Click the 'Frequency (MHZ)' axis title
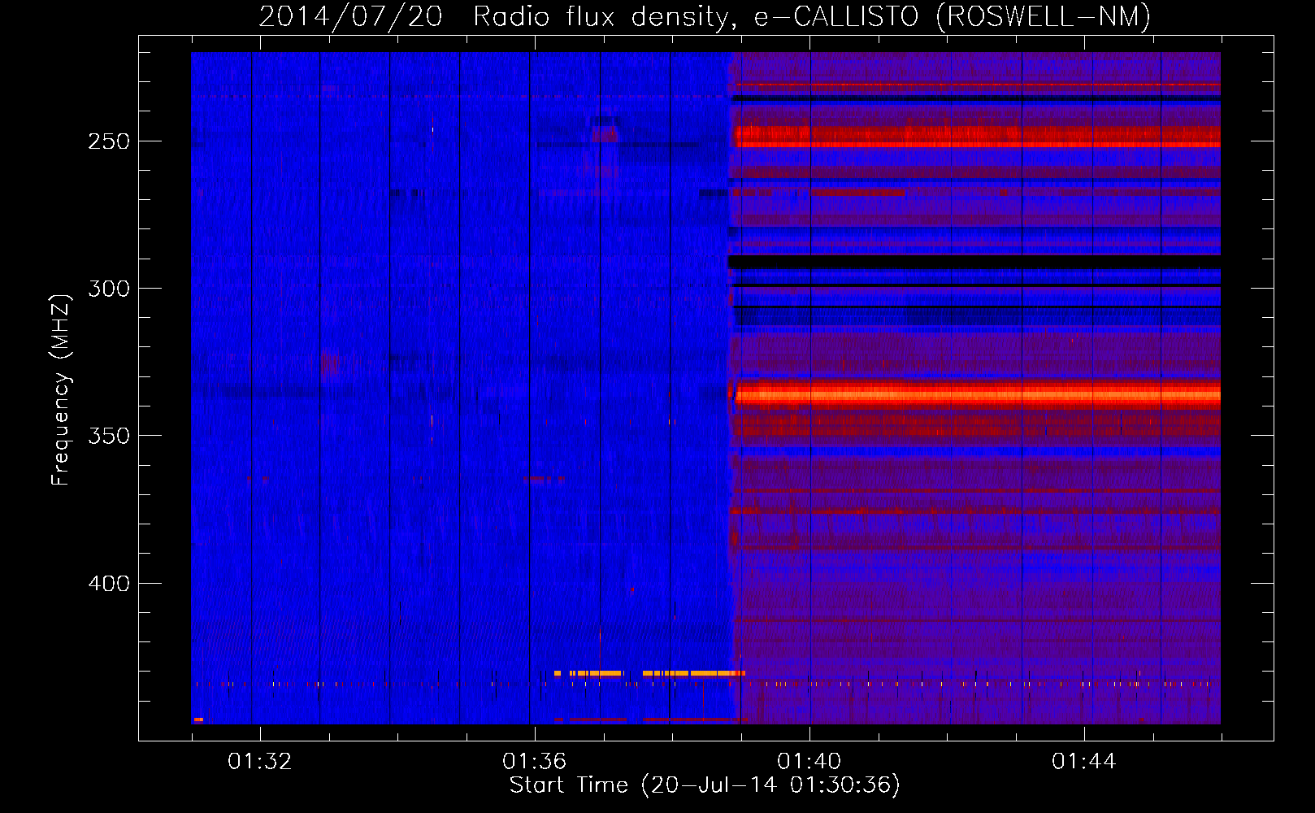Image resolution: width=1315 pixels, height=813 pixels. (x=62, y=389)
